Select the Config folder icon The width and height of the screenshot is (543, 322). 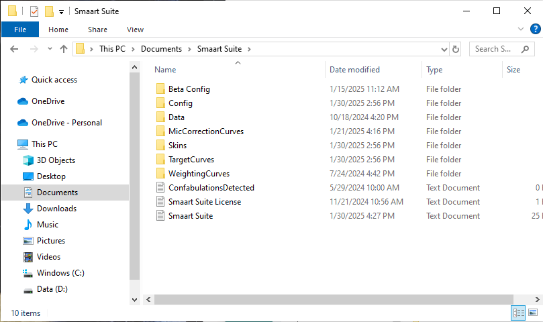[x=160, y=103]
